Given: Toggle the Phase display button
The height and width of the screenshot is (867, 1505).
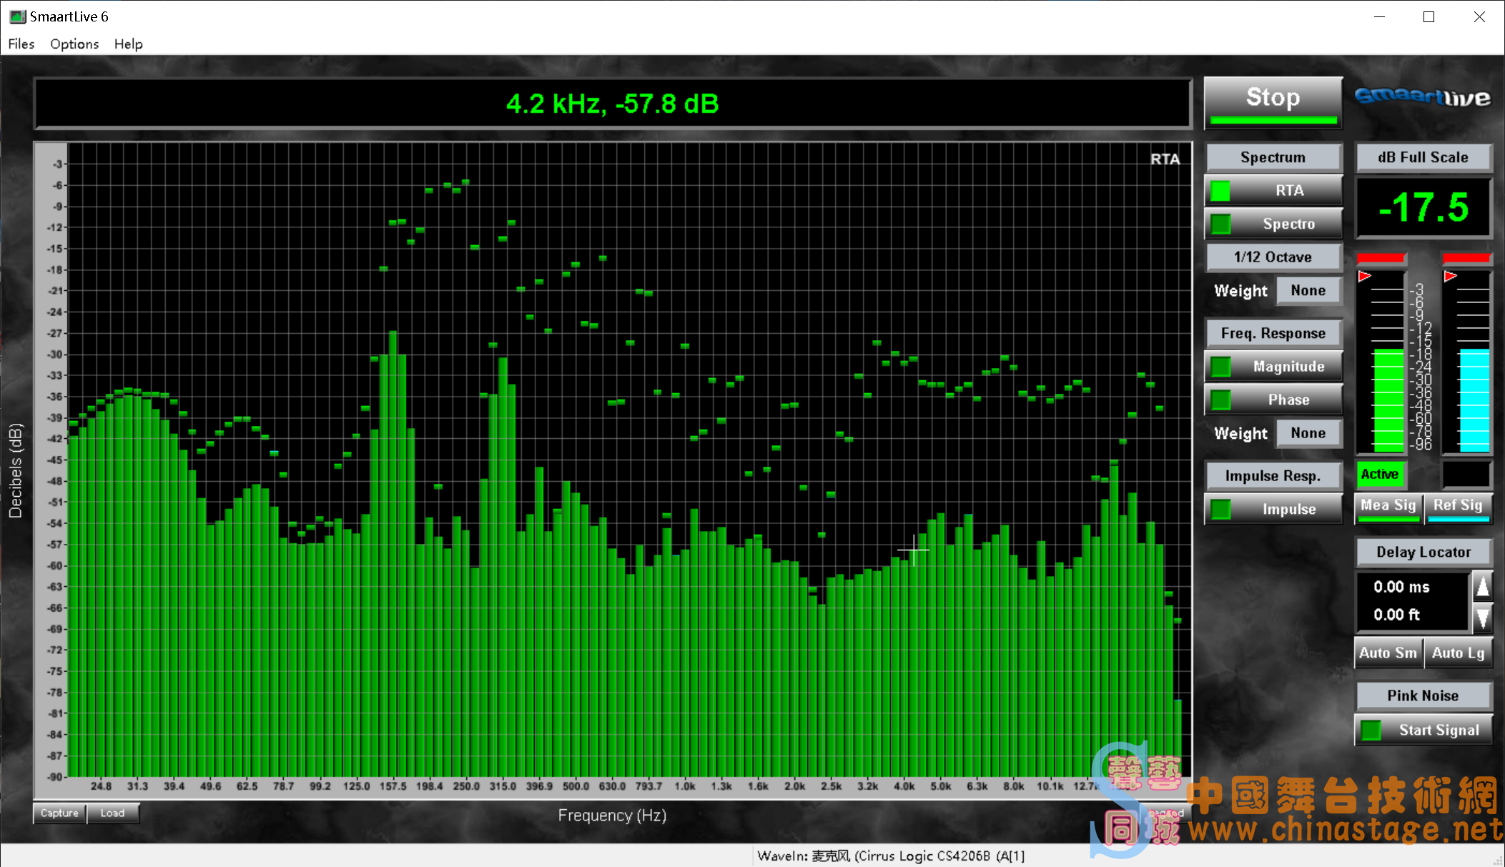Looking at the screenshot, I should pyautogui.click(x=1273, y=400).
